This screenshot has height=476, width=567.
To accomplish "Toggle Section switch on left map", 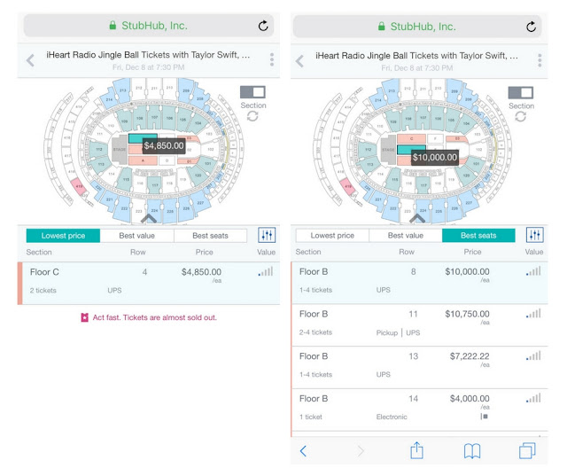I will coord(252,92).
